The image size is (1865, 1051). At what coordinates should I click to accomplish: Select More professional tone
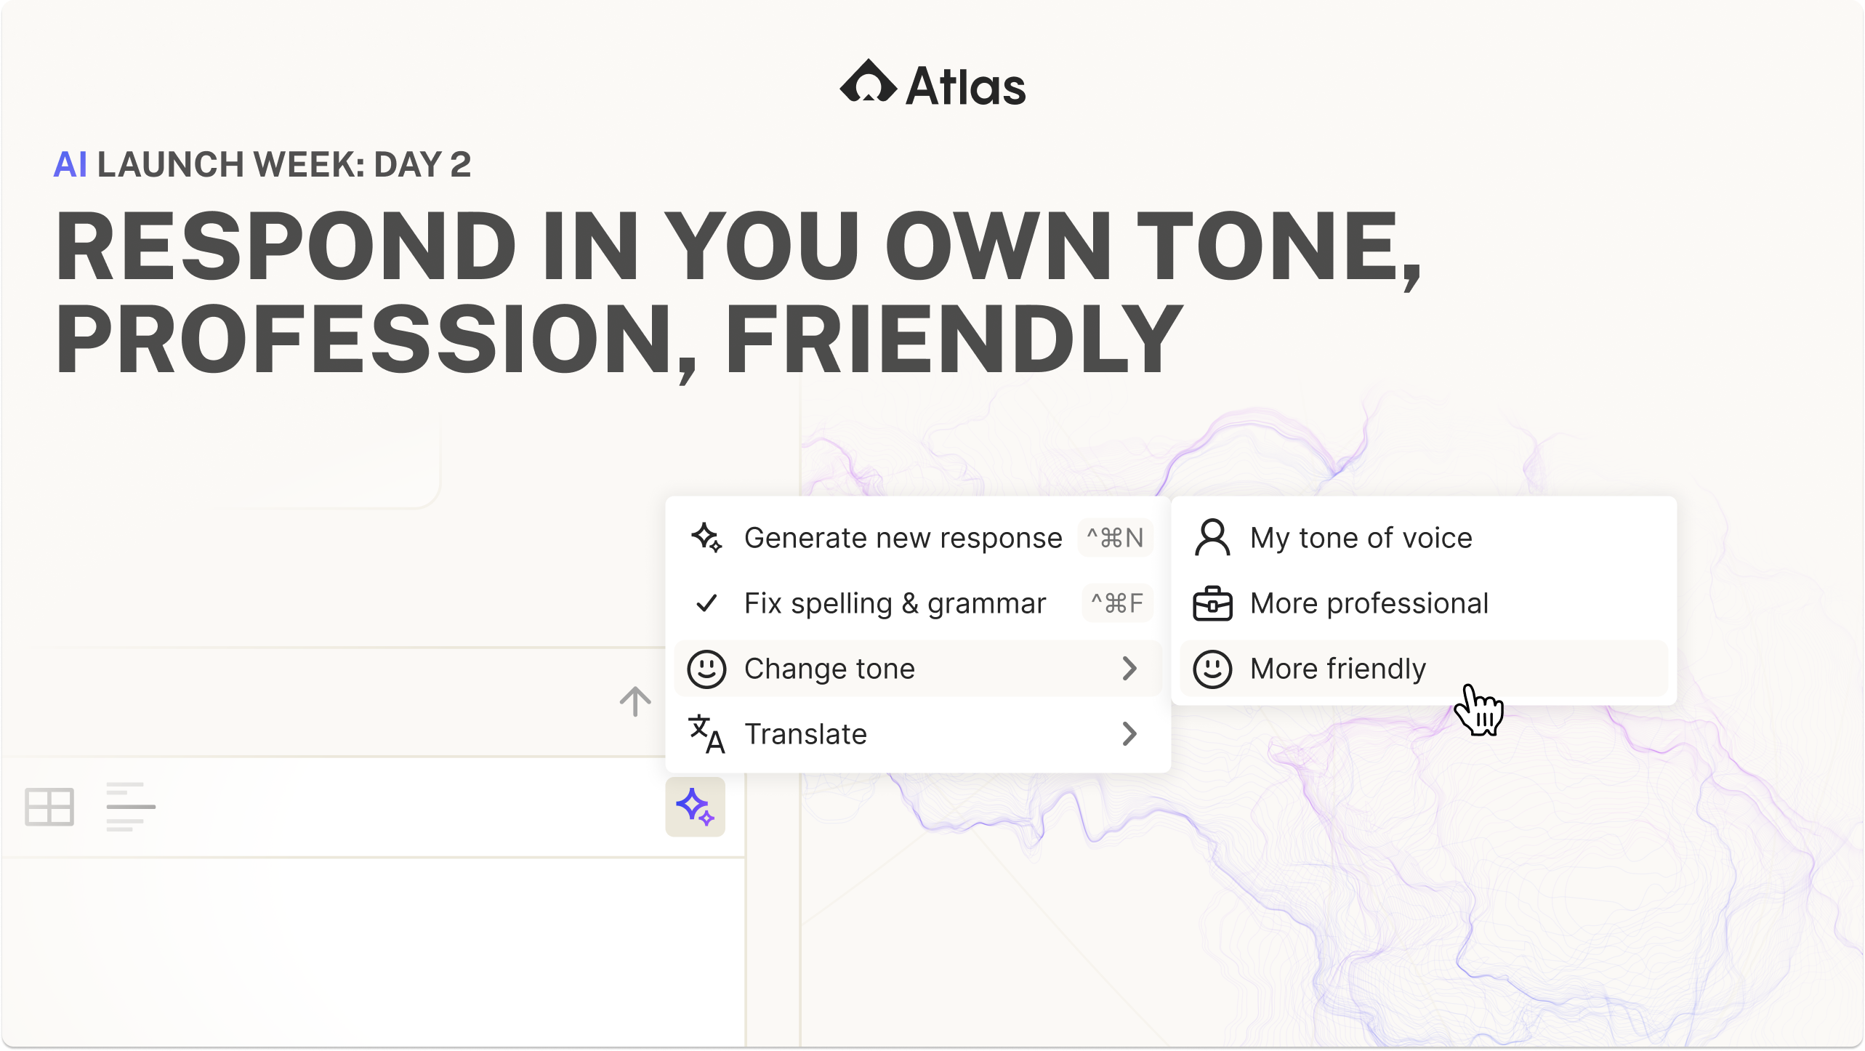(1424, 603)
